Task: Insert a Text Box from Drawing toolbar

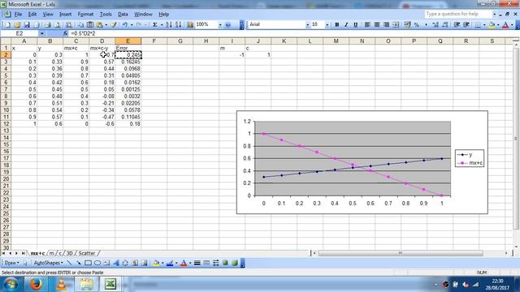Action: tap(106, 263)
